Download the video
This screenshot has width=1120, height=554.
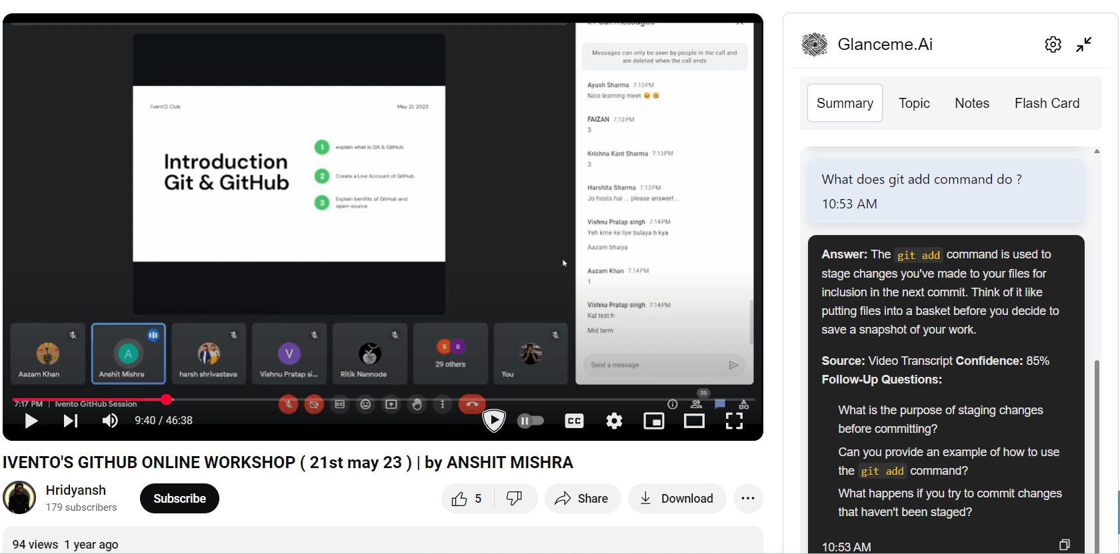coord(677,499)
